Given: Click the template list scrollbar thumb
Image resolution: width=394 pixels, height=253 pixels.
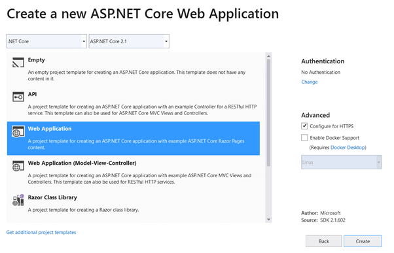Looking at the screenshot, I should tap(268, 112).
